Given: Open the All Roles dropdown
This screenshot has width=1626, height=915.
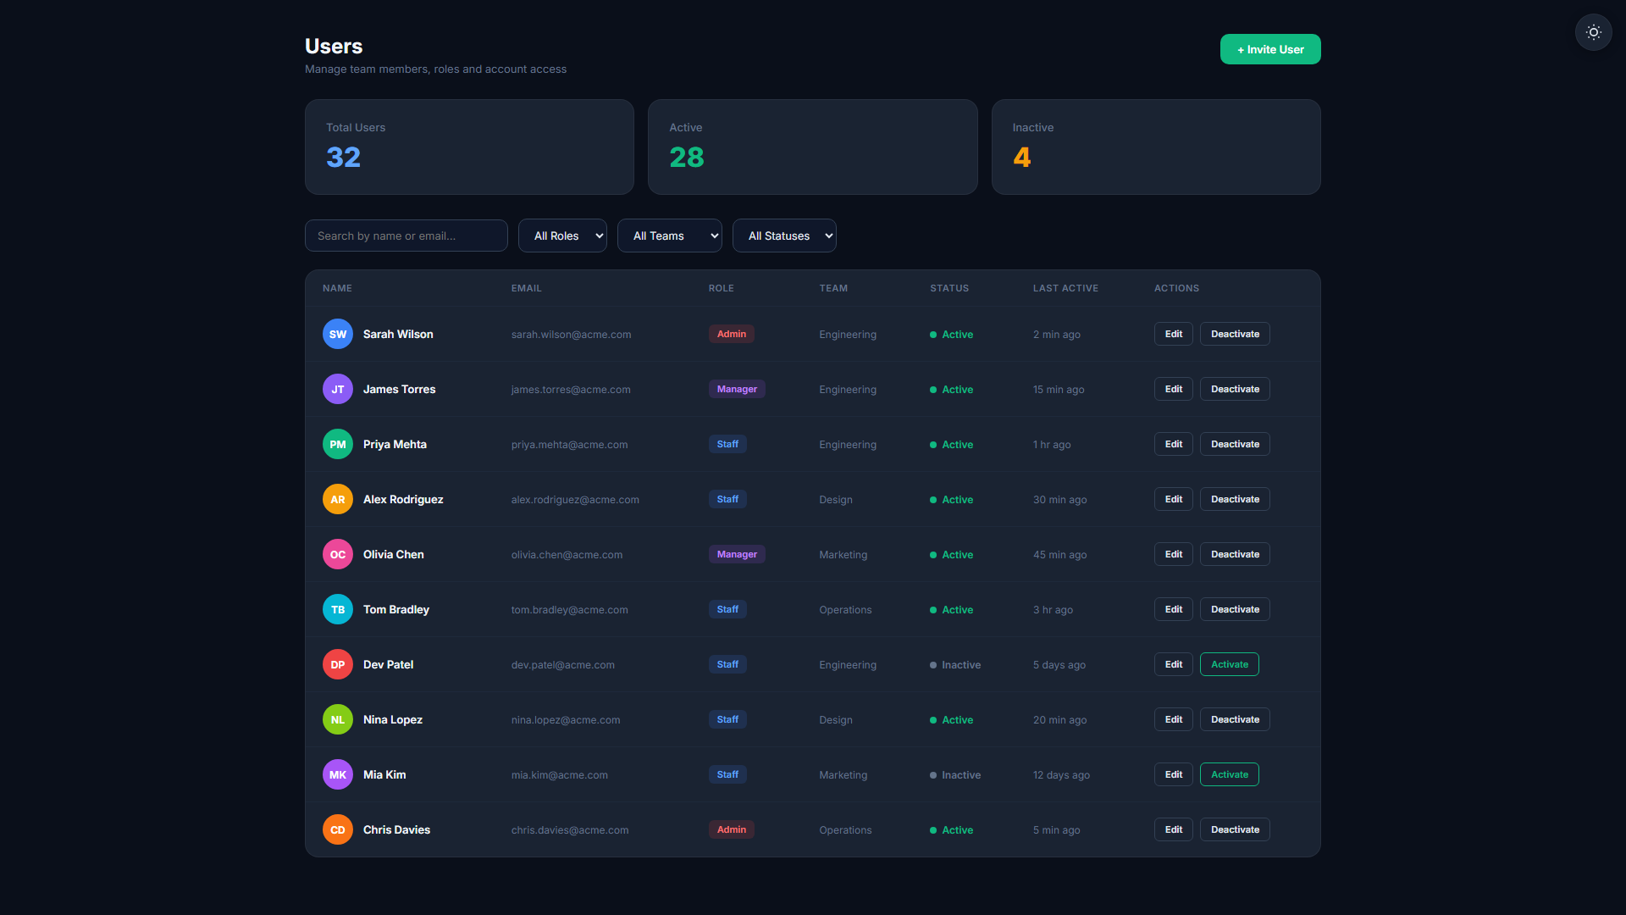Looking at the screenshot, I should [x=562, y=236].
